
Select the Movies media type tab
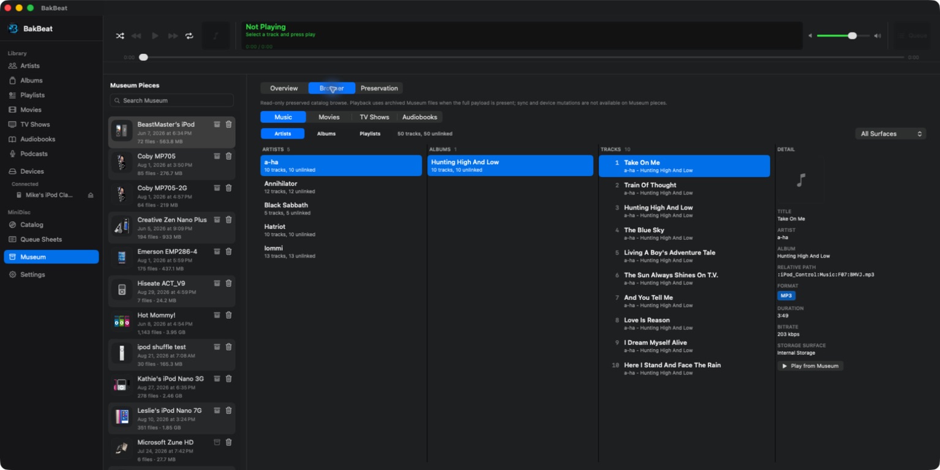[x=329, y=117]
